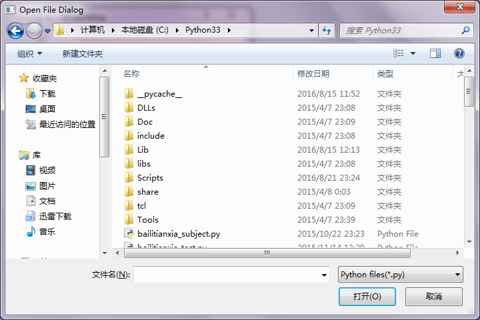Select the Doc folder icon
This screenshot has width=480, height=320.
[129, 121]
